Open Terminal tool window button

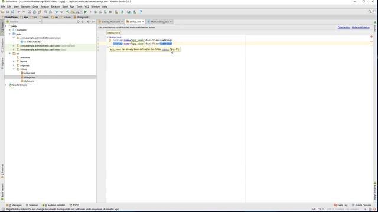tap(32, 205)
